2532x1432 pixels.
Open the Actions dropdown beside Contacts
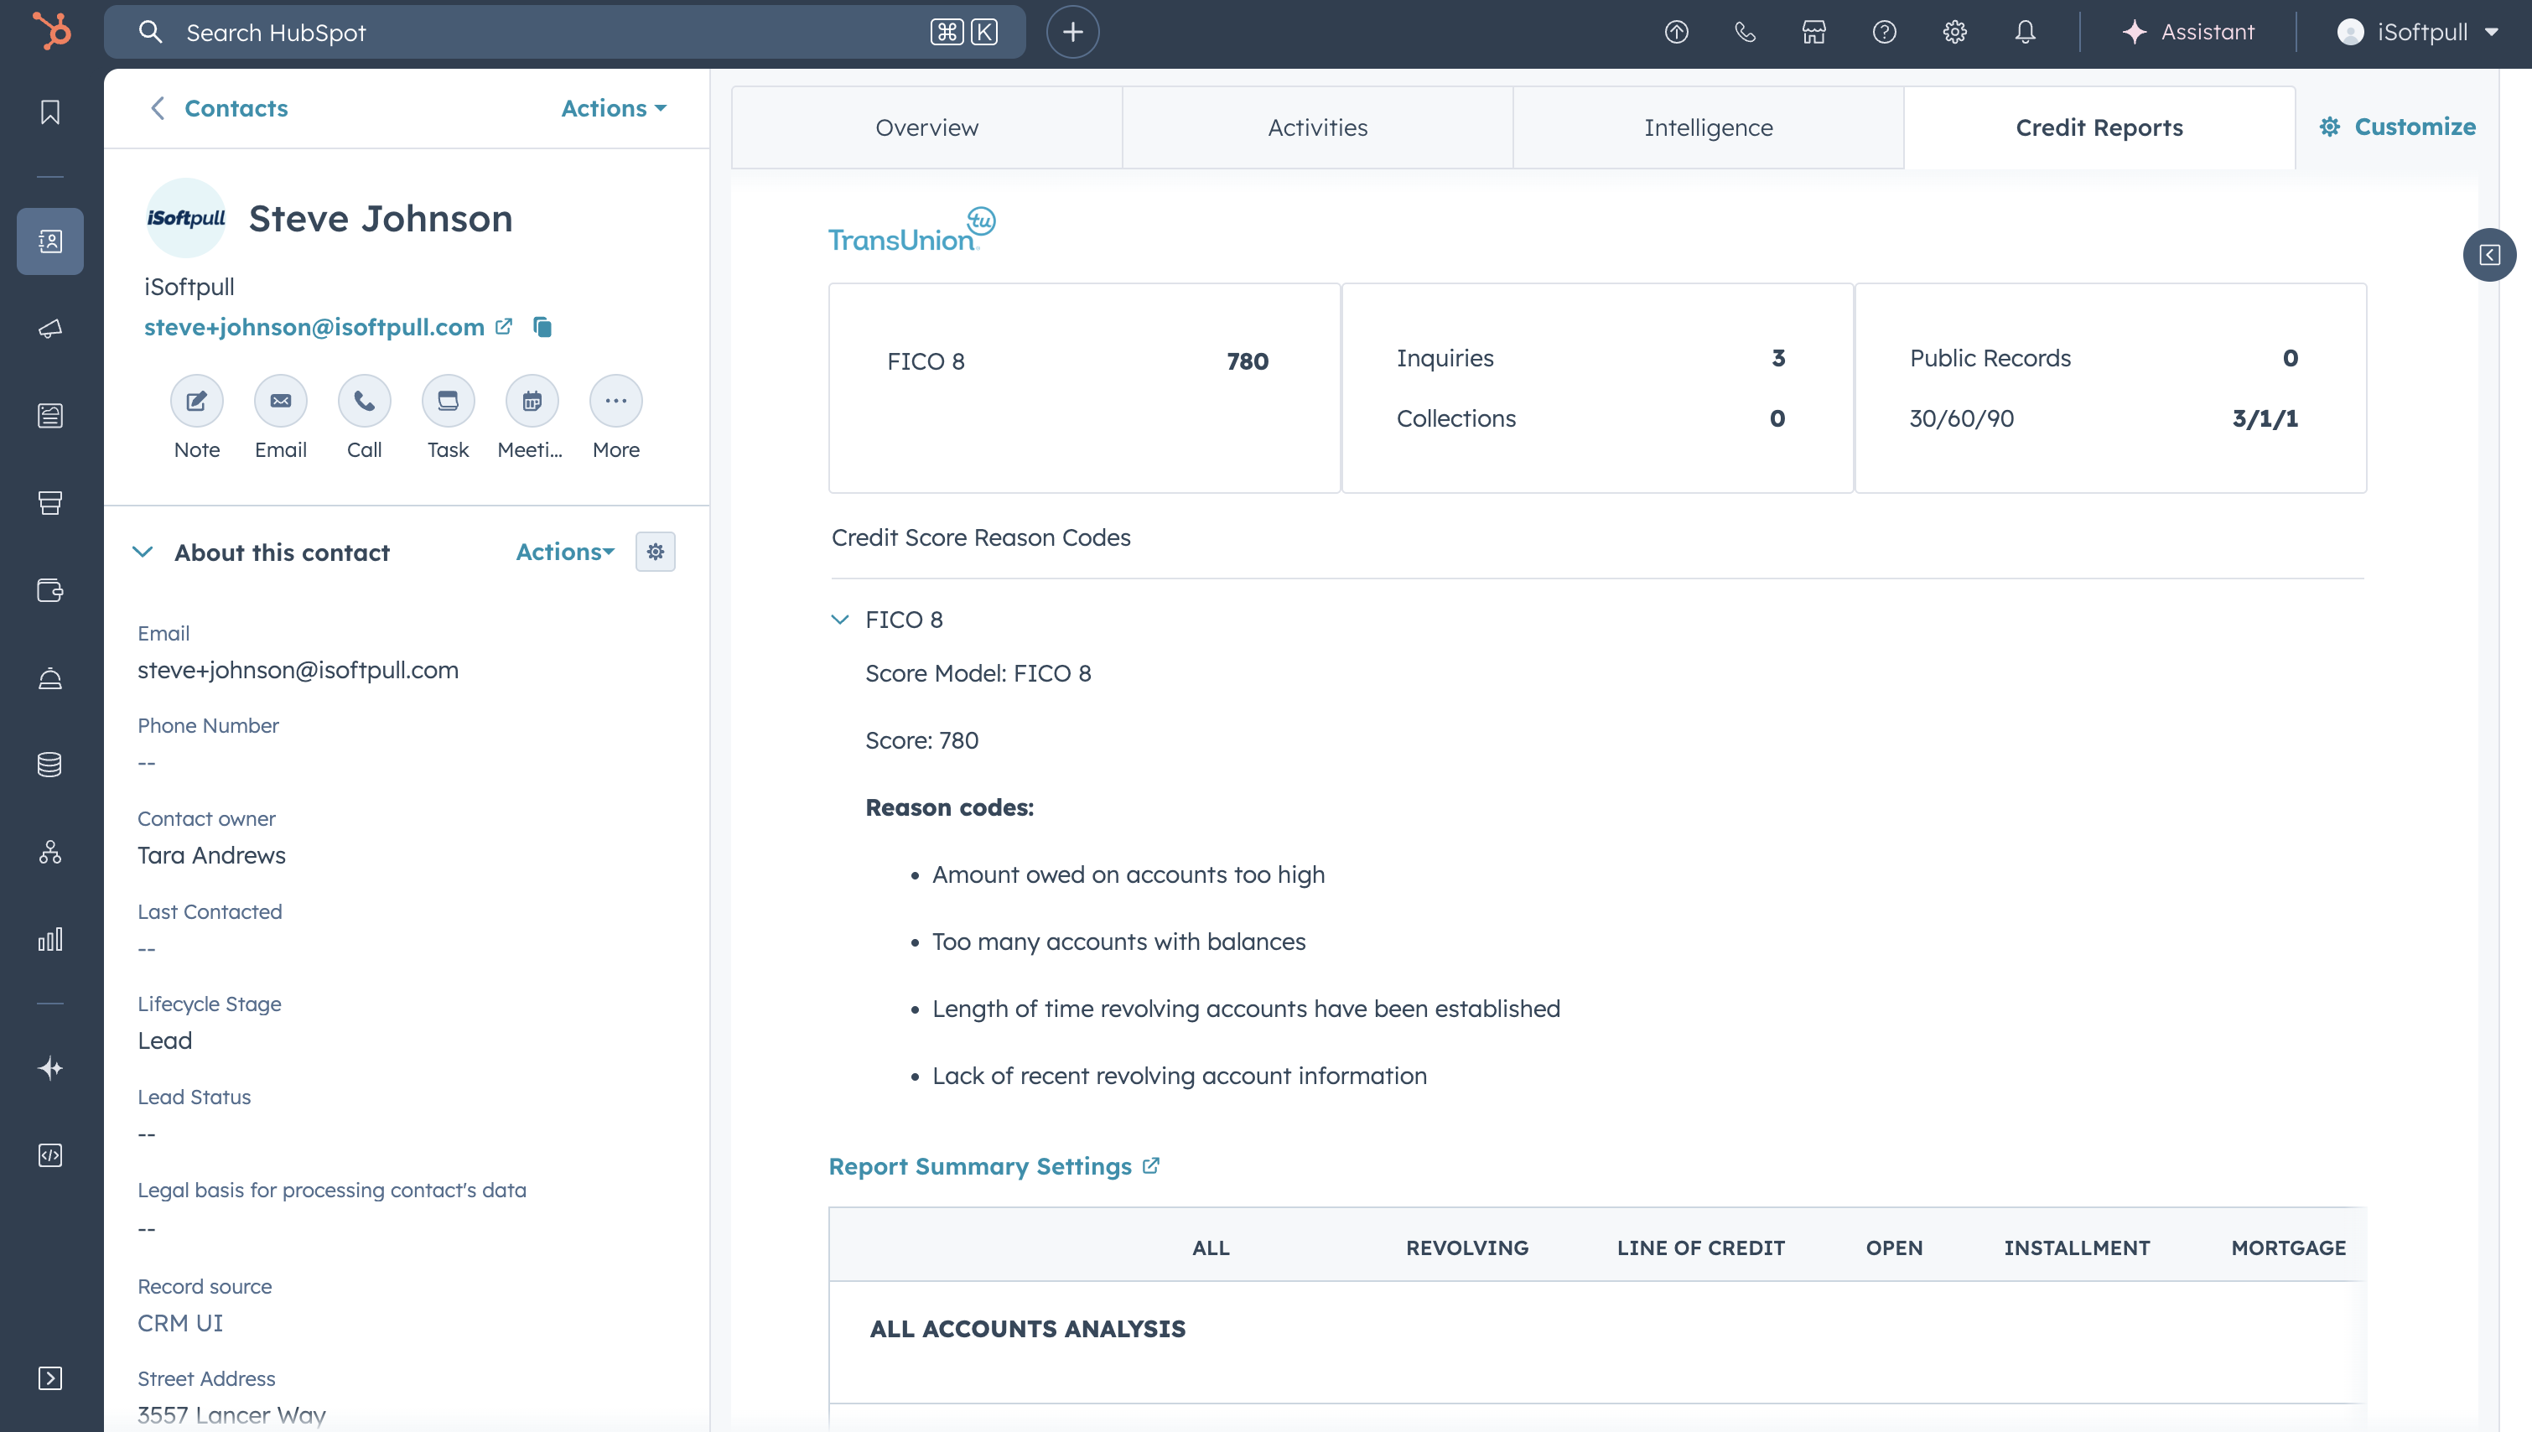tap(614, 108)
